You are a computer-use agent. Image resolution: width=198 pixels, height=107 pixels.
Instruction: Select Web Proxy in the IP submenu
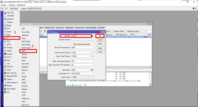point(30,105)
